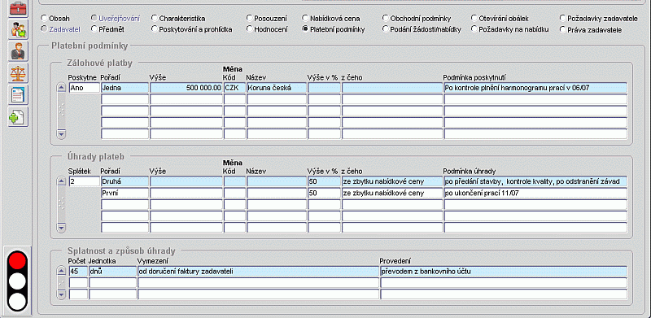Click the Jednotka field showing dnů
Image resolution: width=651 pixels, height=318 pixels.
112,272
